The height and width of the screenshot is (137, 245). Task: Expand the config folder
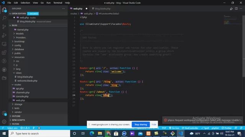18,45
